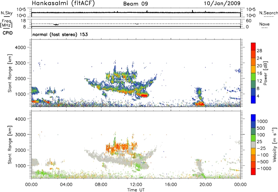The height and width of the screenshot is (192, 278).
Task: Click the 'CPID' label
Action: click(x=8, y=33)
